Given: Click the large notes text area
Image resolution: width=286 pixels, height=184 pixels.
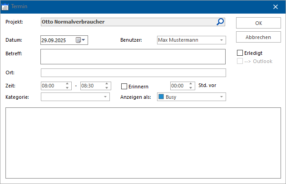Looking at the screenshot, I should (143, 143).
